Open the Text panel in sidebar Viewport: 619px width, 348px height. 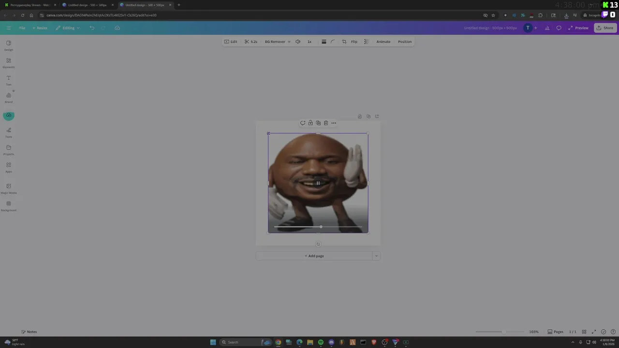click(x=9, y=80)
